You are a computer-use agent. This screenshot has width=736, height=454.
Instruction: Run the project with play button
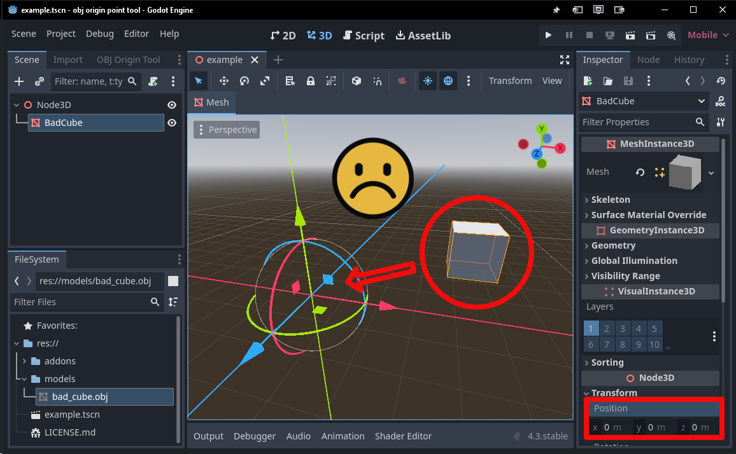coord(548,35)
